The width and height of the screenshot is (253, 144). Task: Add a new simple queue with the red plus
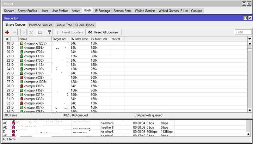click(x=7, y=32)
